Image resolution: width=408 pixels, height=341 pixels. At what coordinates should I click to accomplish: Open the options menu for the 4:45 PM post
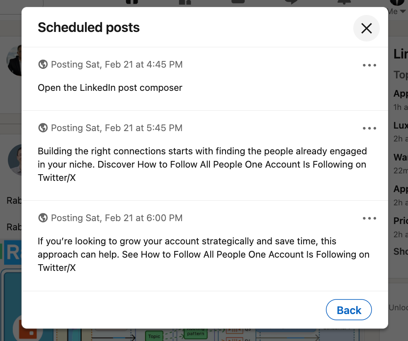369,65
